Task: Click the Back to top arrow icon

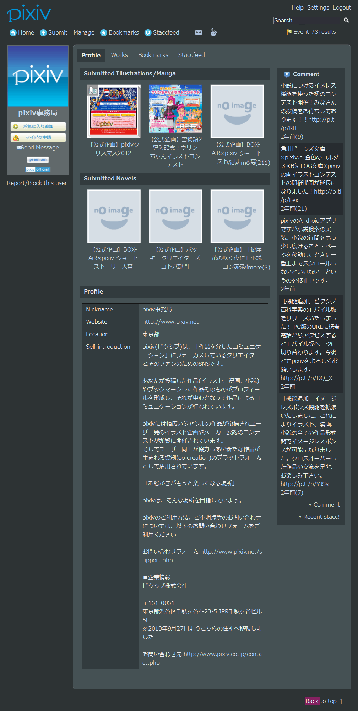Action: click(341, 701)
